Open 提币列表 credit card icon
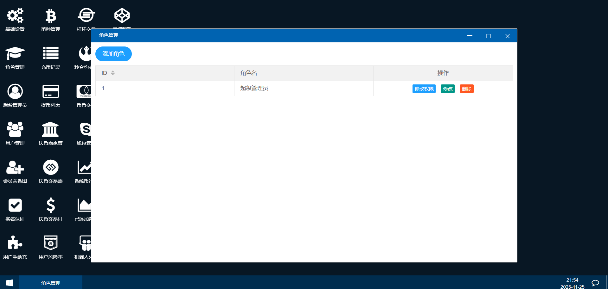608x289 pixels. [51, 92]
